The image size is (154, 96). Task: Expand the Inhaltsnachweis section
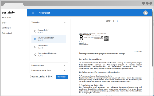(x=49, y=65)
